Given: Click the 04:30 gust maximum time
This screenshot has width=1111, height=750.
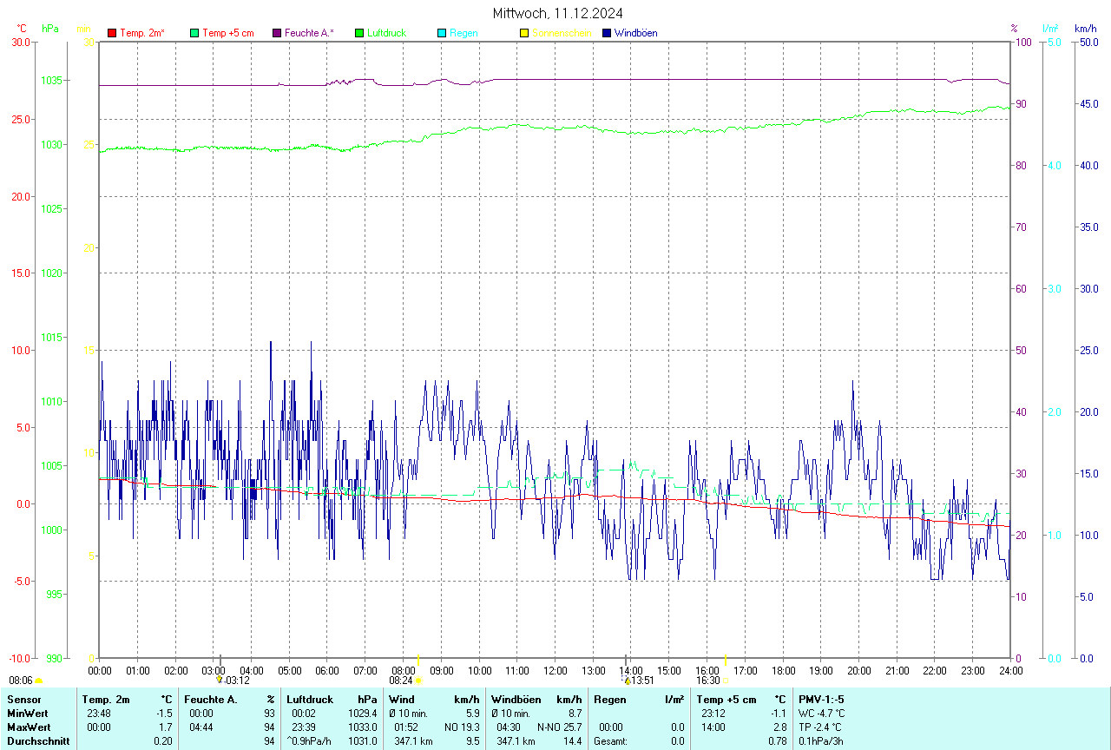Looking at the screenshot, I should click(x=509, y=727).
